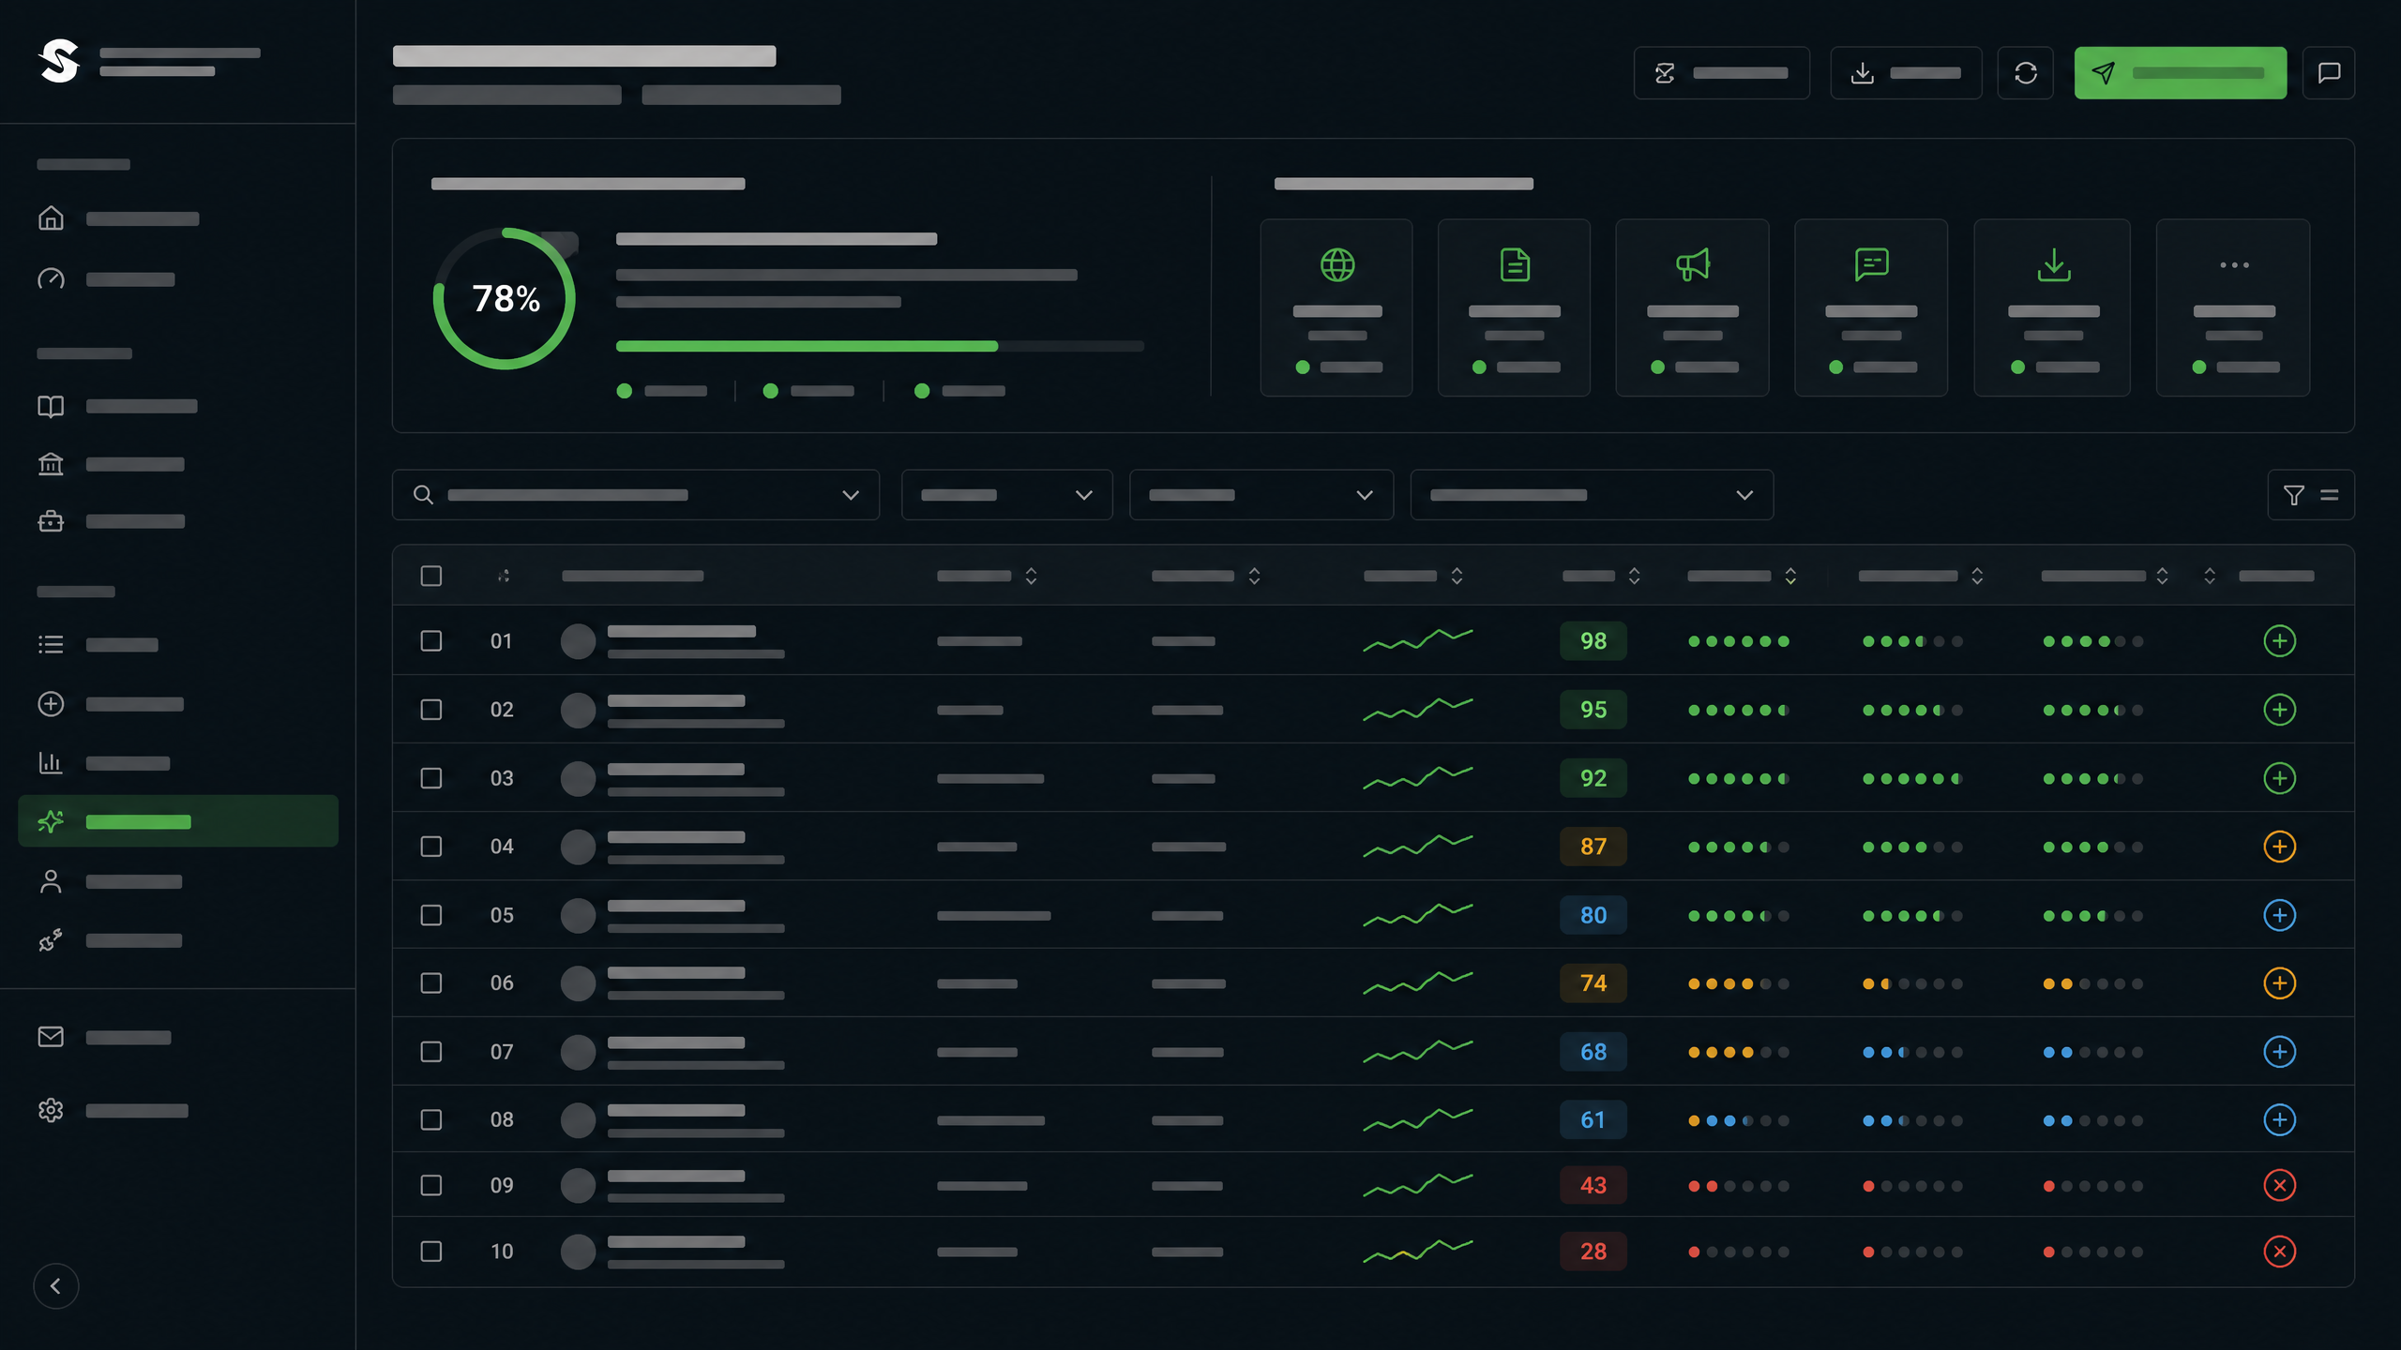Open the bar chart sidebar icon

click(51, 762)
